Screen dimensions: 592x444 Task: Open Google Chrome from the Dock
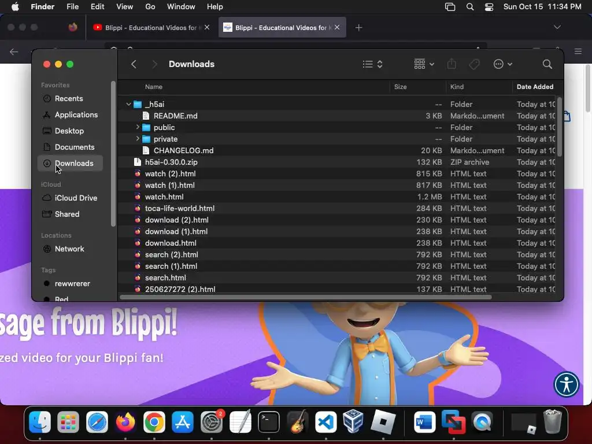[x=154, y=422]
